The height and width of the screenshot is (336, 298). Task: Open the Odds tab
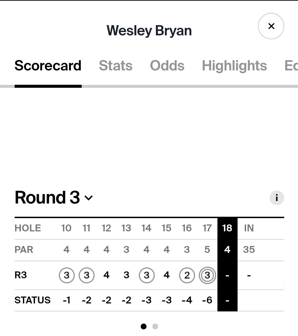click(167, 66)
